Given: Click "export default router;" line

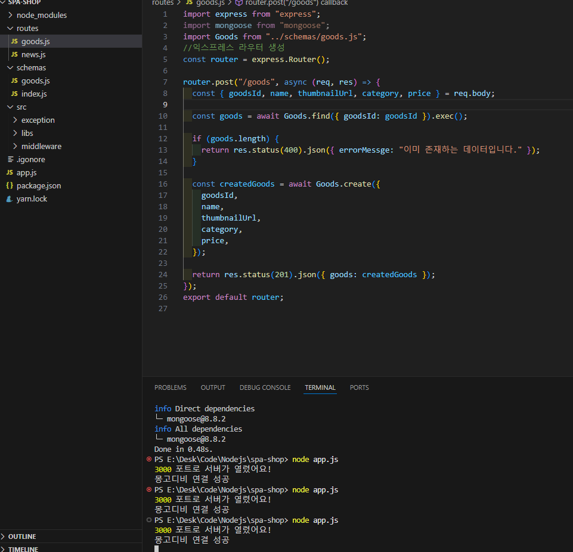Looking at the screenshot, I should point(233,297).
